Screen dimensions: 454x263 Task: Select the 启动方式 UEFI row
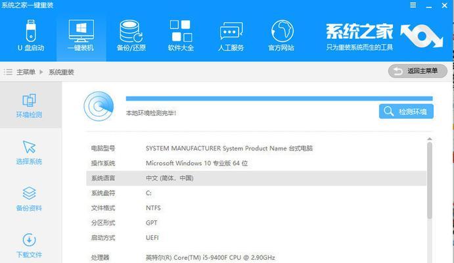pyautogui.click(x=256, y=238)
